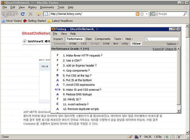Click the text '9. Reduce DNS lookups'
Screen dimensions: 190x140
coord(77,94)
